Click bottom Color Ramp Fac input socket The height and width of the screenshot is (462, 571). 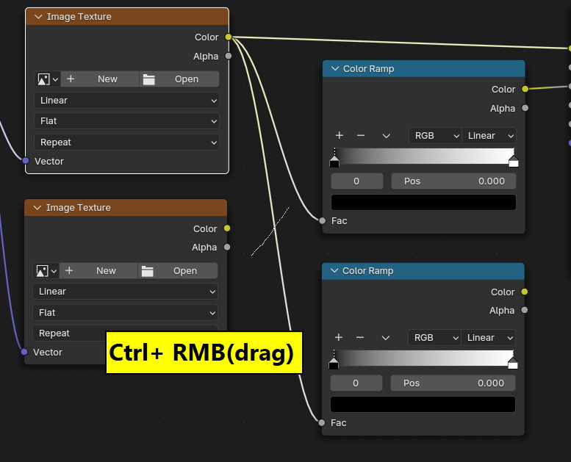[322, 422]
